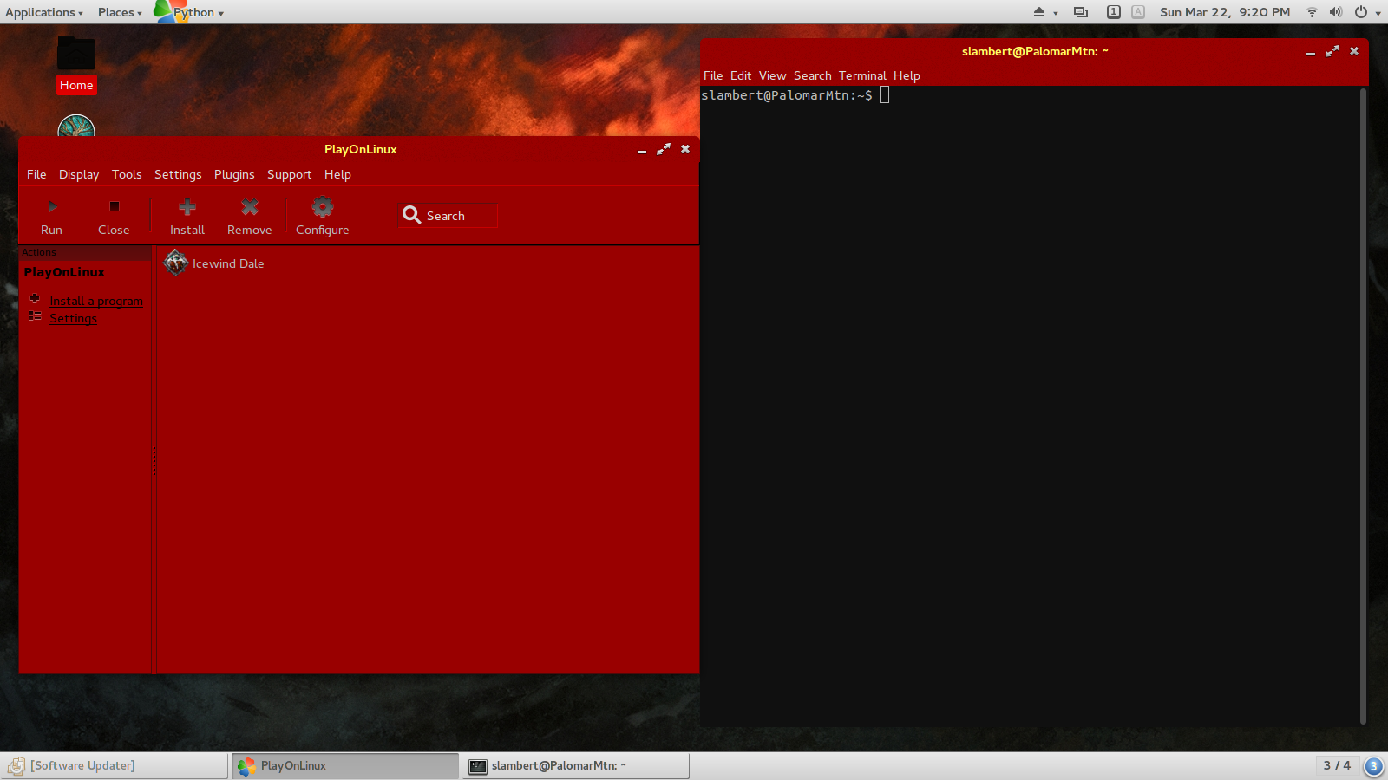Viewport: 1388px width, 780px height.
Task: Open the File menu in terminal window
Action: [713, 75]
